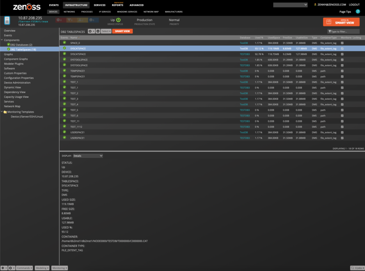This screenshot has height=271, width=365.
Task: Toggle Monitored checkbox for TEST_1112
Action: [342, 127]
